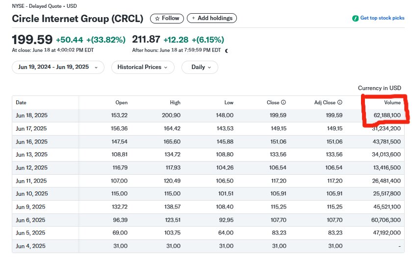Viewport: 412px width, 257px height.
Task: Click the Date column header
Action: click(21, 102)
